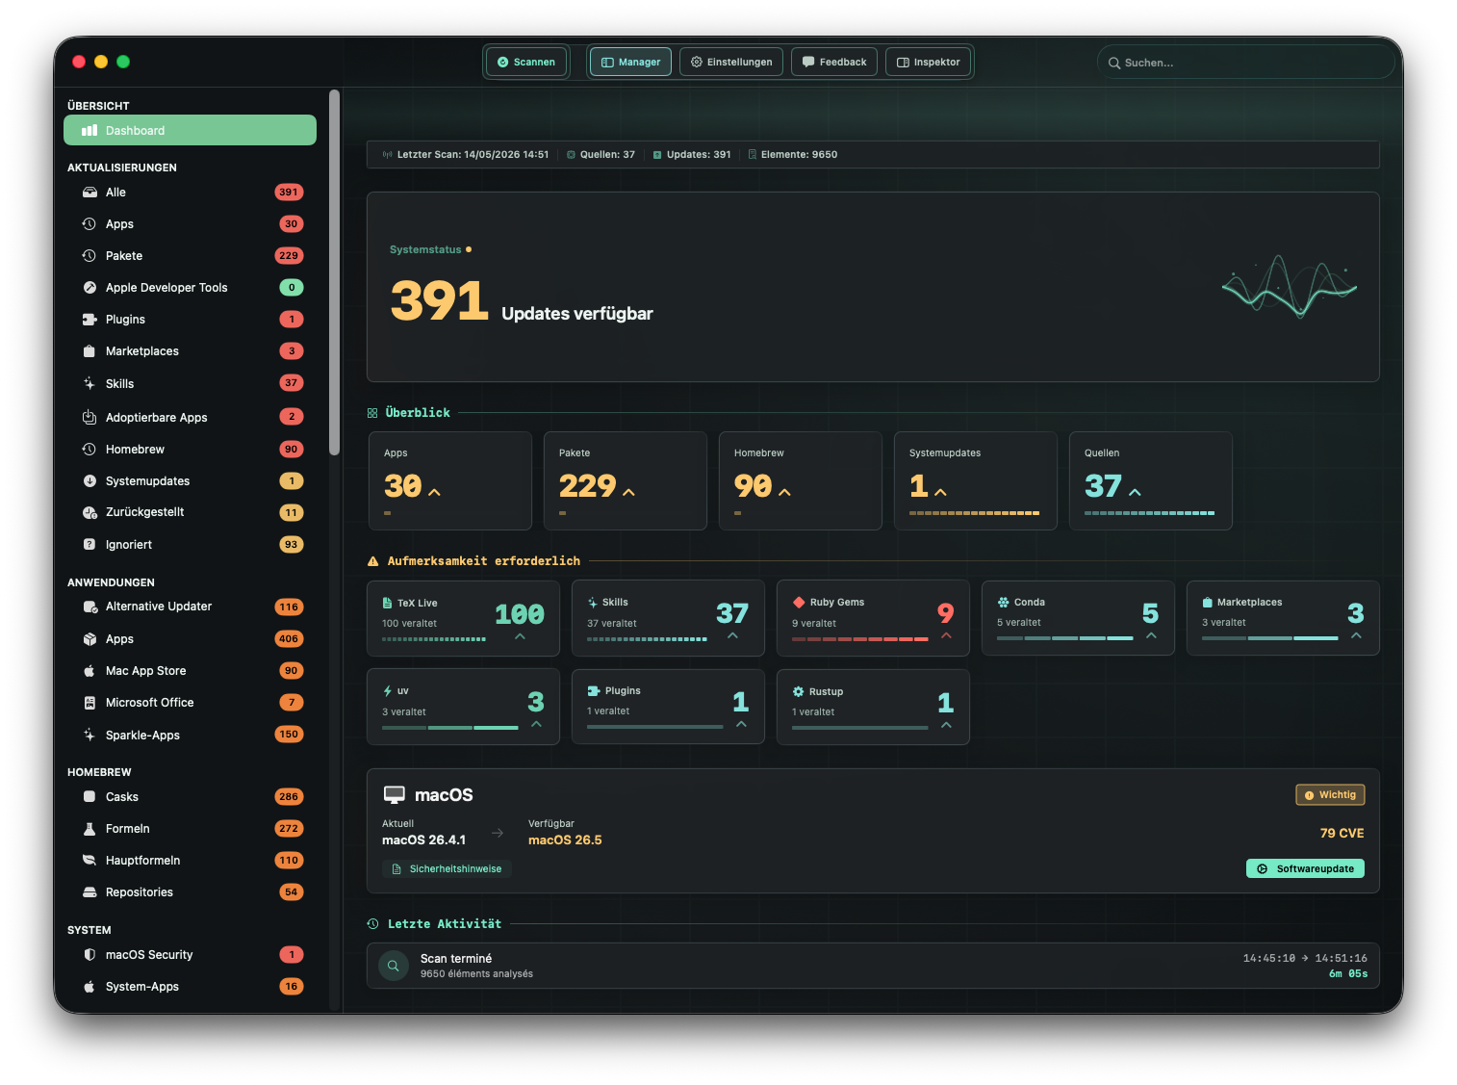Click the Rustup gear icon
The height and width of the screenshot is (1085, 1457).
click(798, 692)
